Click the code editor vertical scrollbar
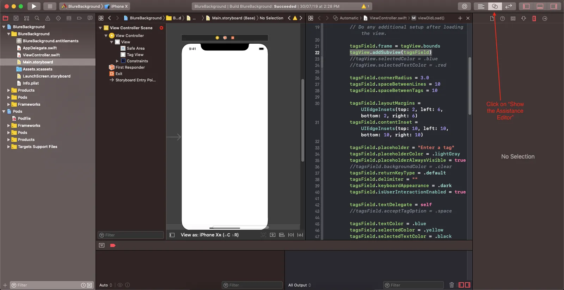Viewport: 564px width, 290px height. [470, 86]
